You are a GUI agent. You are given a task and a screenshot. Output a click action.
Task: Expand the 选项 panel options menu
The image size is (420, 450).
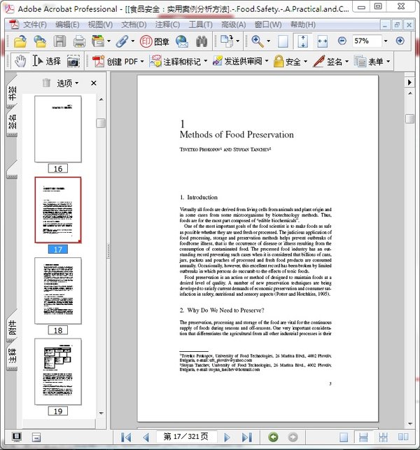[x=67, y=83]
